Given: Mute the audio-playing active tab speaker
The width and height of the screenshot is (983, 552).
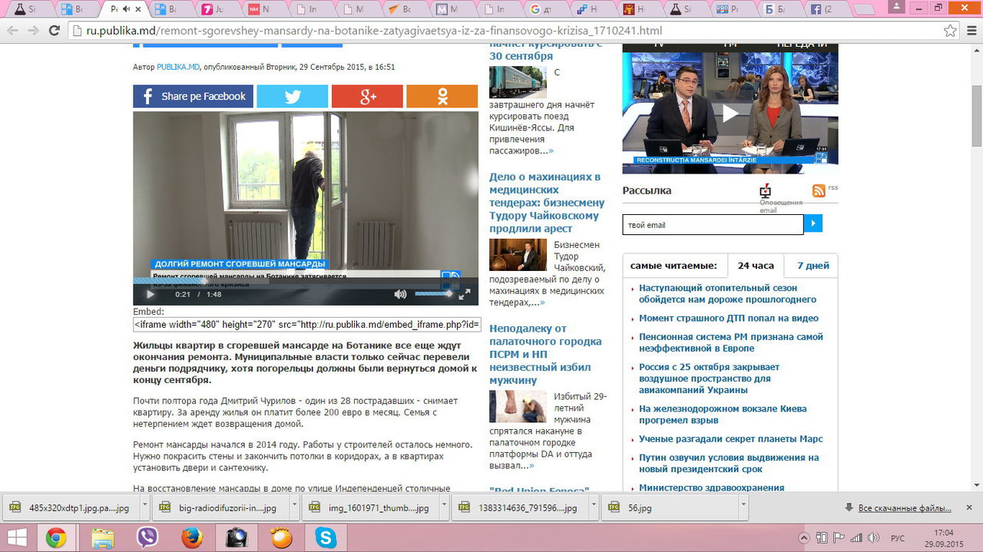Looking at the screenshot, I should 126,9.
